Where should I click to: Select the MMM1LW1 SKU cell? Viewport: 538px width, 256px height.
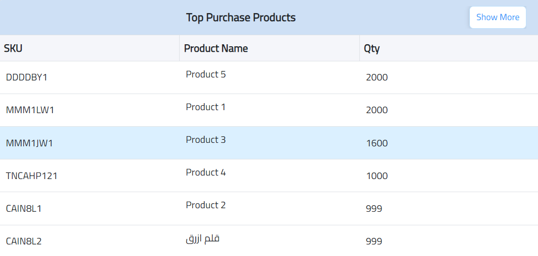point(30,110)
